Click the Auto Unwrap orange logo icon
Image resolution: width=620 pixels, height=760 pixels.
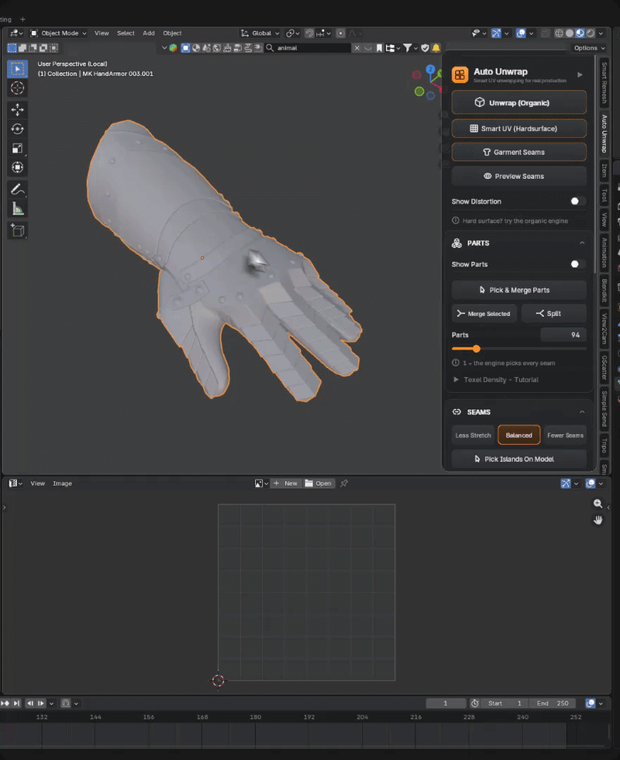pyautogui.click(x=460, y=74)
